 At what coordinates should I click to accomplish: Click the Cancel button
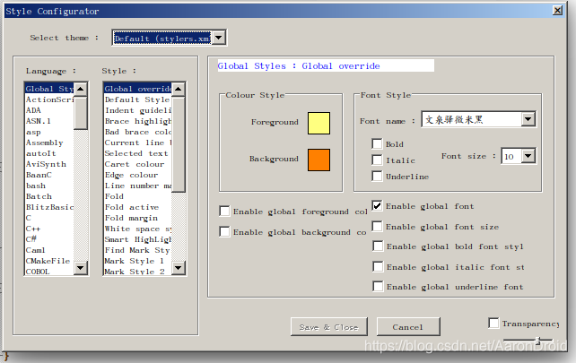point(408,326)
